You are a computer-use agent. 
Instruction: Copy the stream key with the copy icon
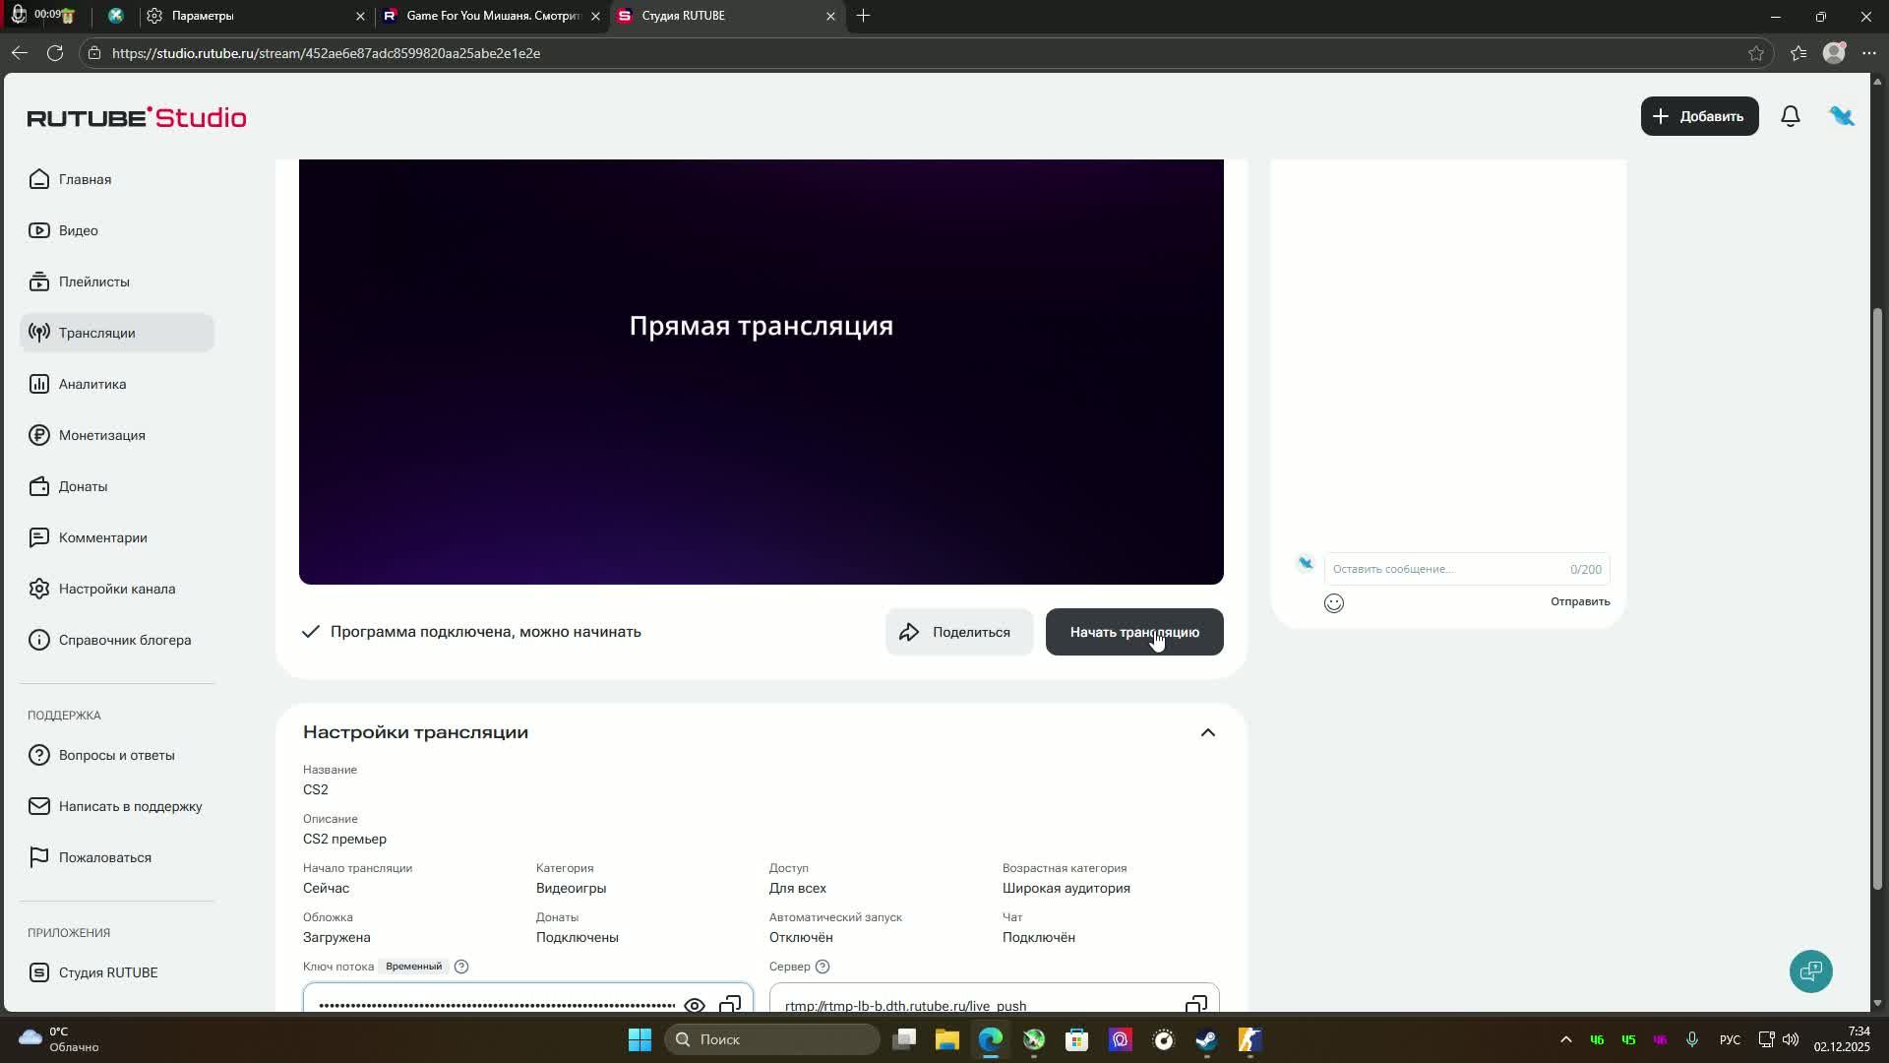[x=731, y=1005]
